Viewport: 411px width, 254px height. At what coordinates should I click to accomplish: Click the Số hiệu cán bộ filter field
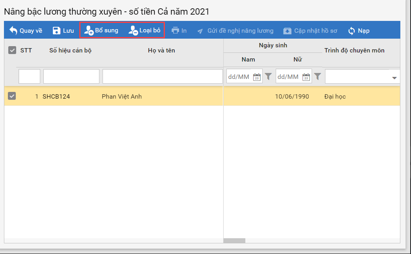(x=71, y=77)
